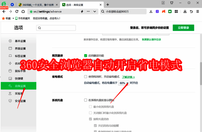Click the 小卖部租金超900万 search box
The image size is (202, 132).
[123, 11]
